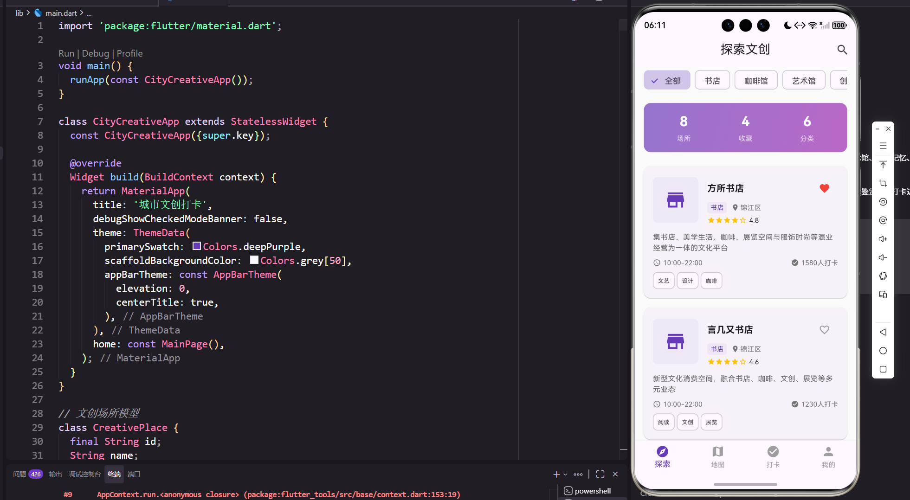Click the emulator Home circle button
This screenshot has width=910, height=500.
coord(883,351)
